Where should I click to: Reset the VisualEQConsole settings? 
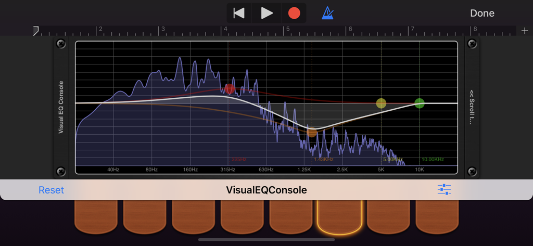(x=52, y=190)
